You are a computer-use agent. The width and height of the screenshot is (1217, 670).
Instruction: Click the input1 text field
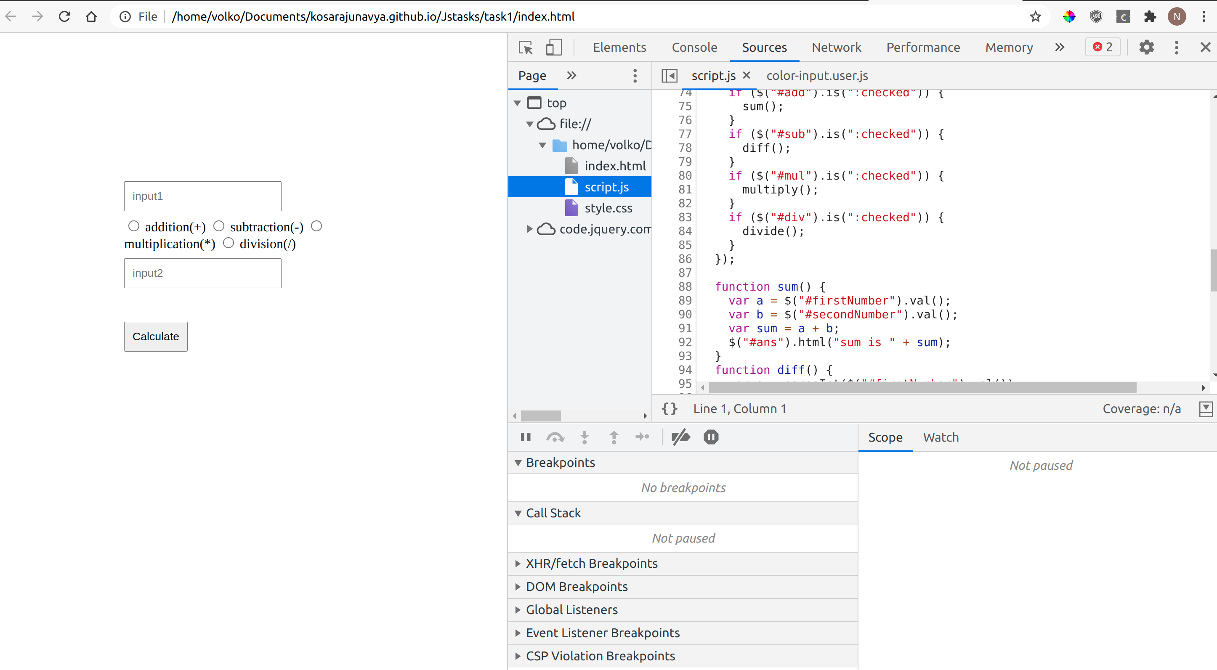[202, 196]
